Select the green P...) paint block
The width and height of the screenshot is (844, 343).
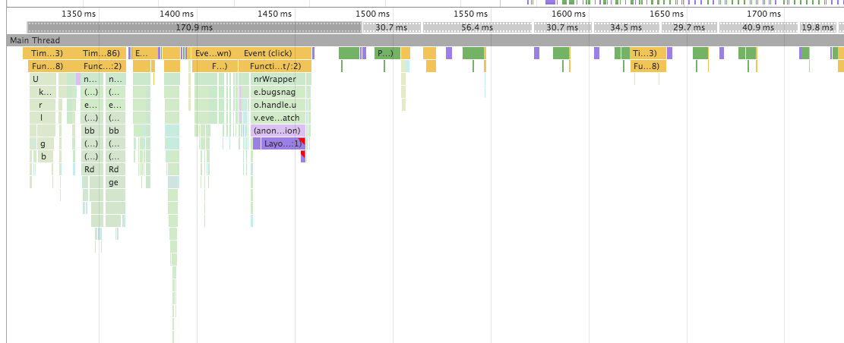[387, 53]
